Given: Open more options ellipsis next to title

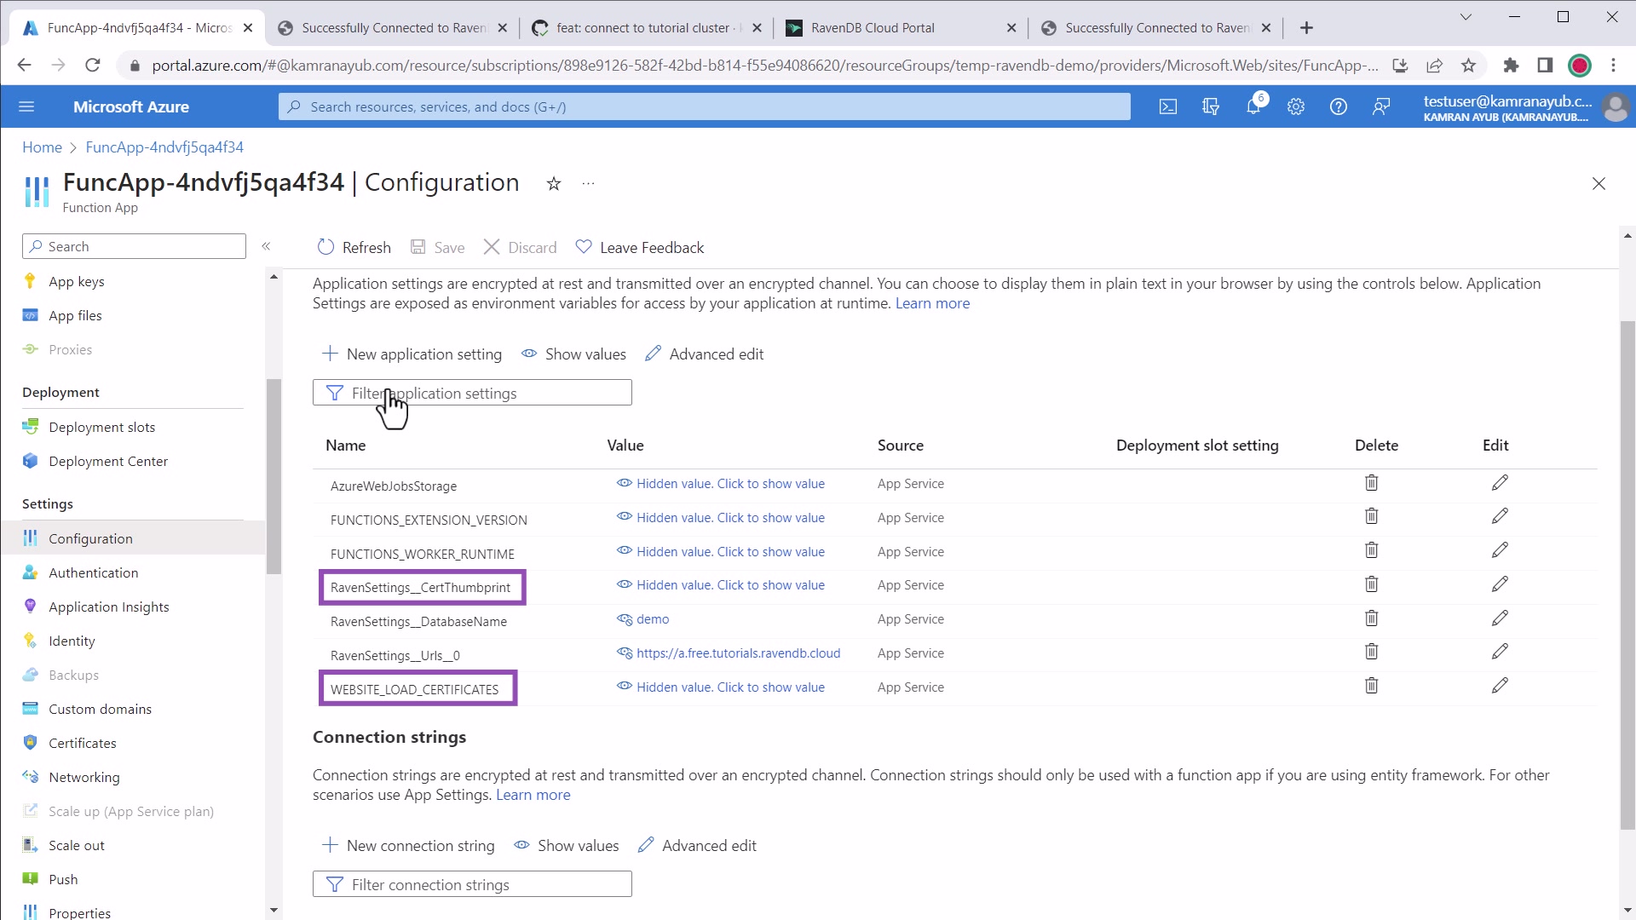Looking at the screenshot, I should pos(588,183).
